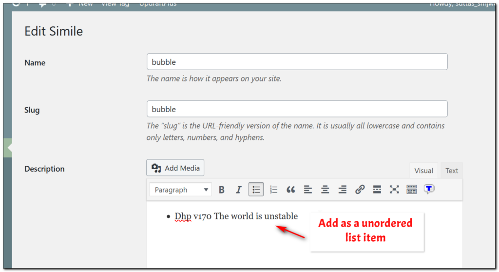
Task: Click the Slug field label
Action: [32, 110]
